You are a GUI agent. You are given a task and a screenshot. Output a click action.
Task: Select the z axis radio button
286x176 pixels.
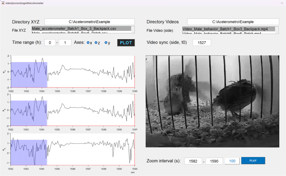pyautogui.click(x=97, y=43)
